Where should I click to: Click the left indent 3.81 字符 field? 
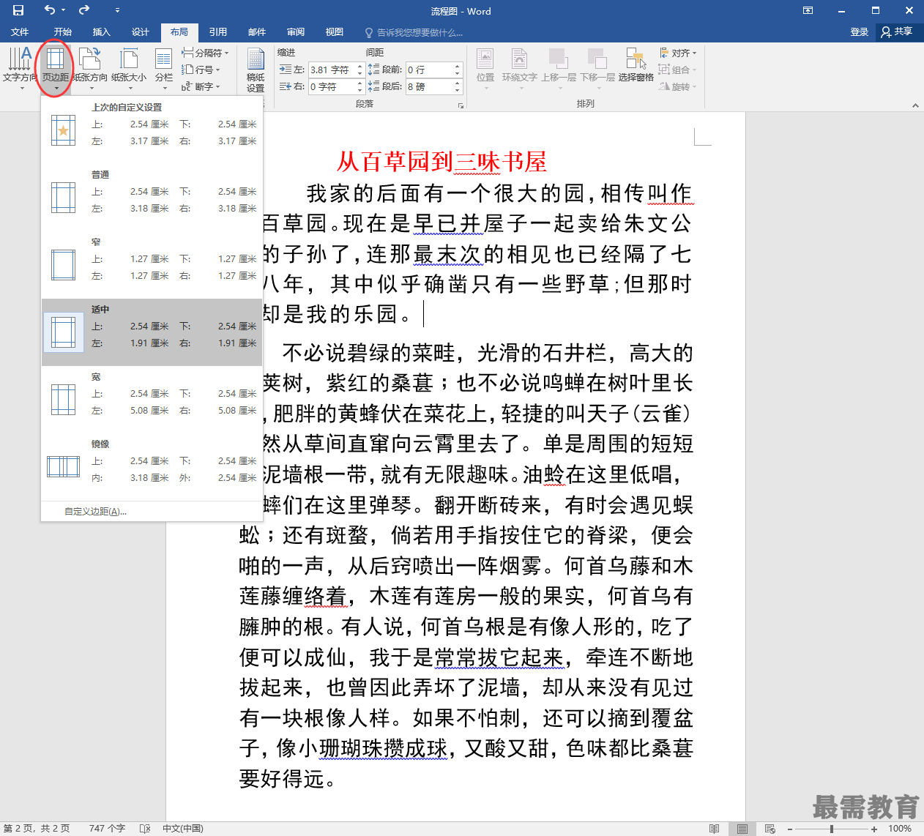(x=332, y=70)
